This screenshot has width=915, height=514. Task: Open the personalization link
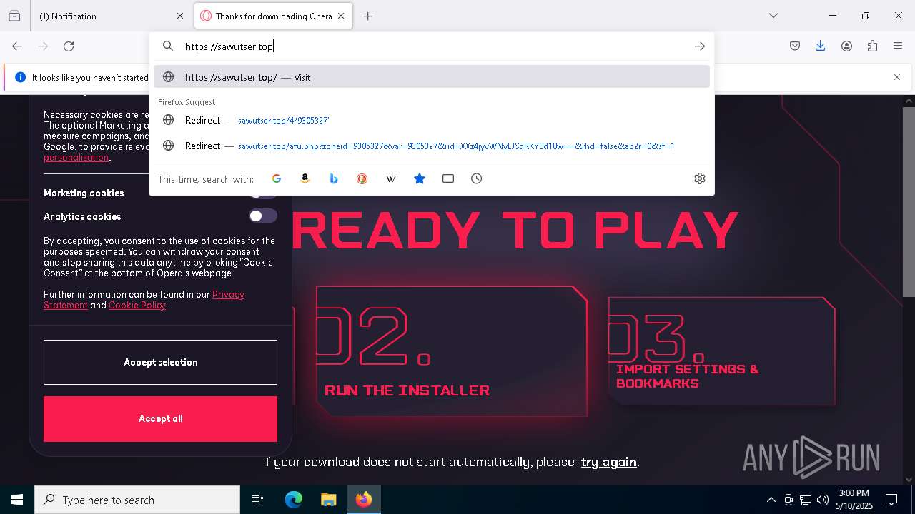(x=76, y=158)
